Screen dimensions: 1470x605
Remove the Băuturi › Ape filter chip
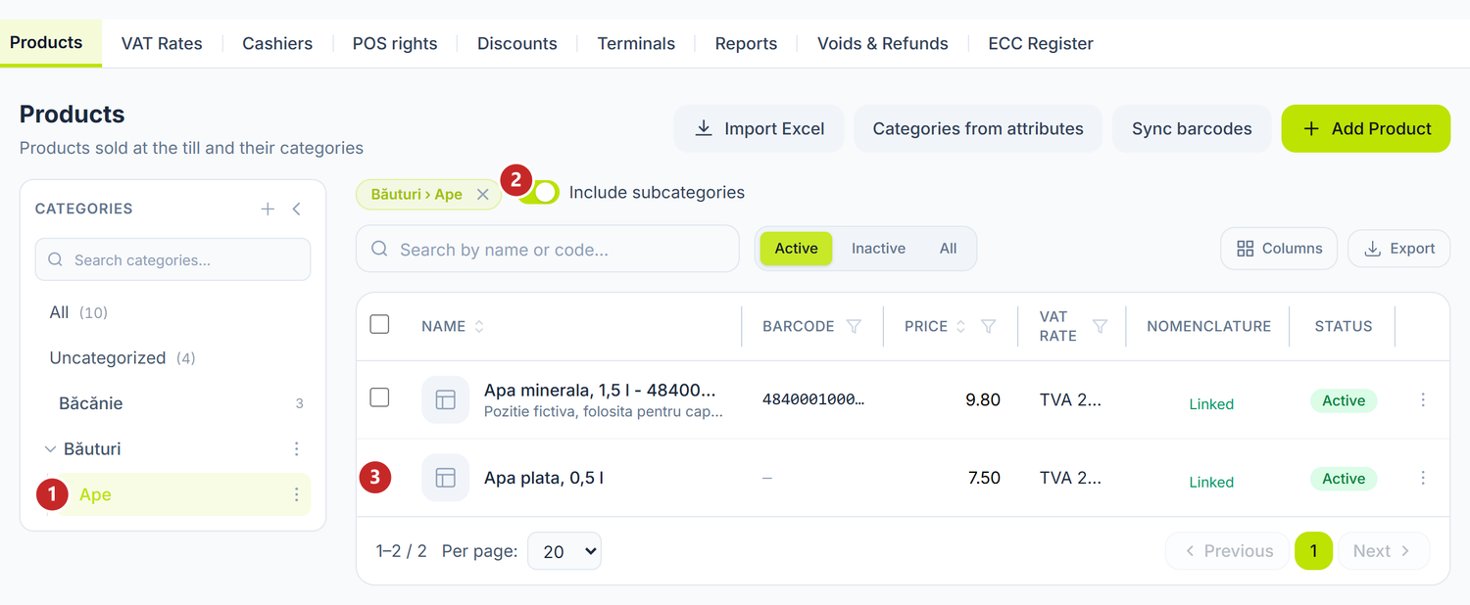482,194
